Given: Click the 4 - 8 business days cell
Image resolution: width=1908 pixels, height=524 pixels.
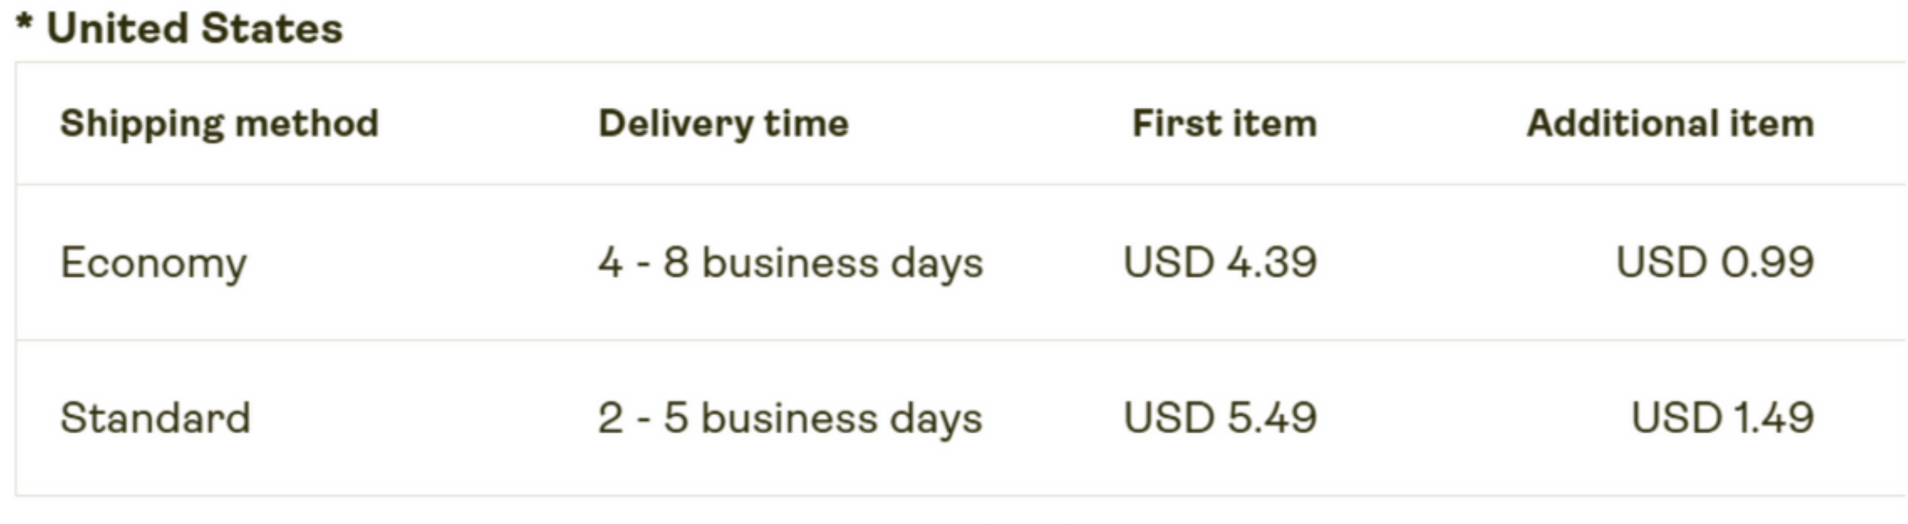Looking at the screenshot, I should click(x=791, y=264).
